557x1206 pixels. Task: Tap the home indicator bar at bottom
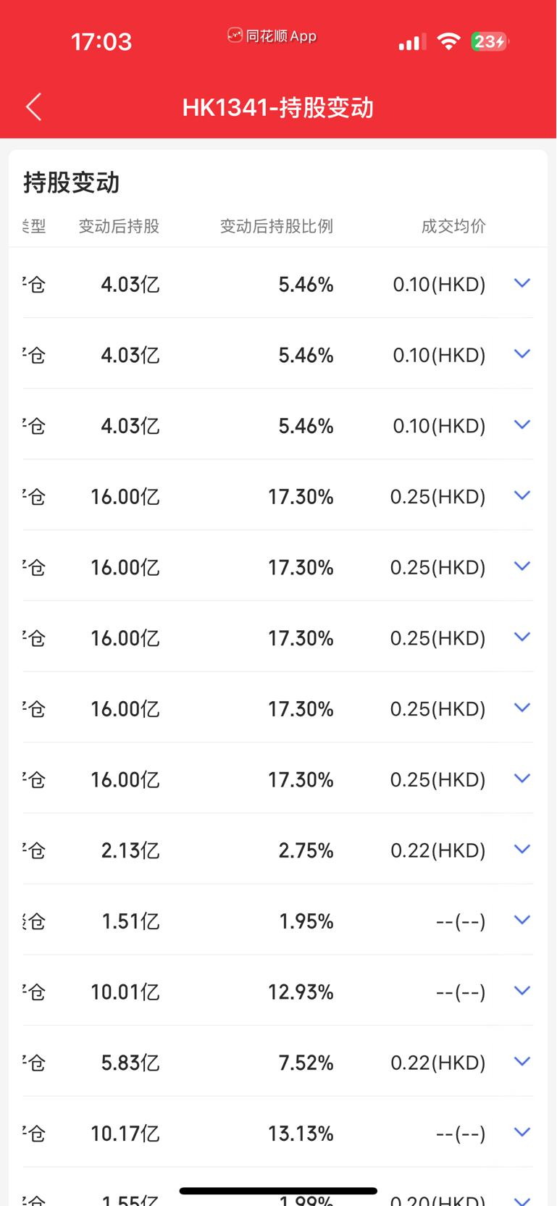pyautogui.click(x=278, y=1190)
